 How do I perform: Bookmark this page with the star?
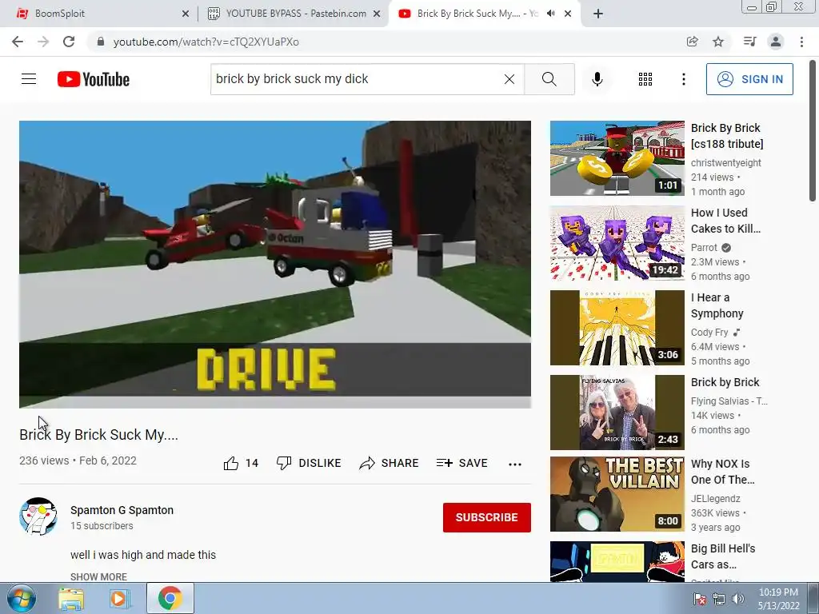coord(718,42)
